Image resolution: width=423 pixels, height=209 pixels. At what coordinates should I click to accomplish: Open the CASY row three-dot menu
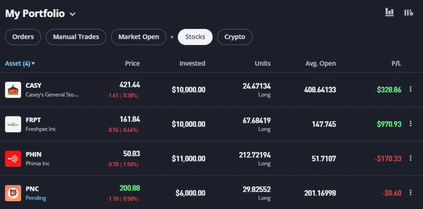click(410, 89)
